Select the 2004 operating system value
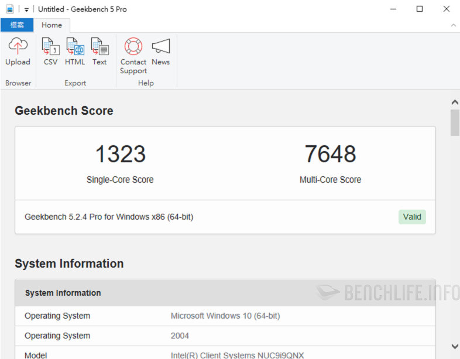Image resolution: width=460 pixels, height=359 pixels. pos(180,336)
